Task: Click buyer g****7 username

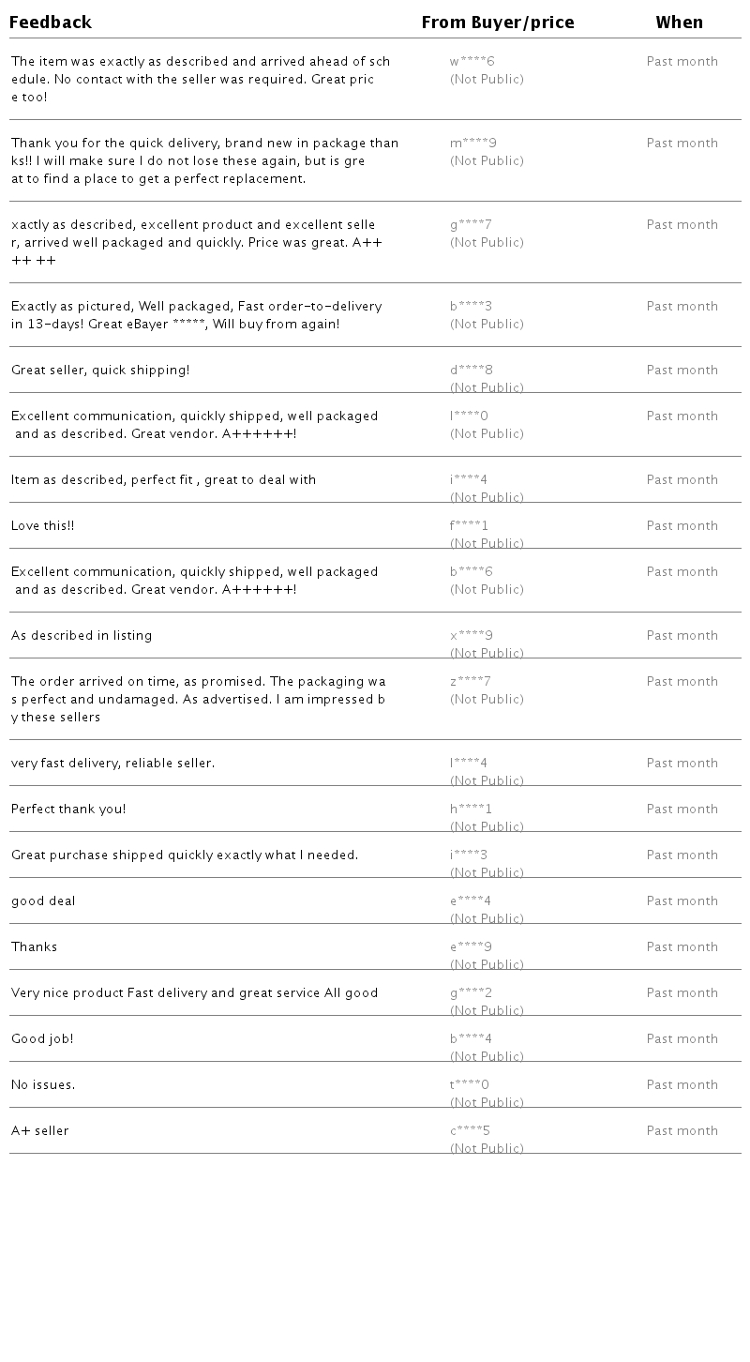Action: coord(471,225)
